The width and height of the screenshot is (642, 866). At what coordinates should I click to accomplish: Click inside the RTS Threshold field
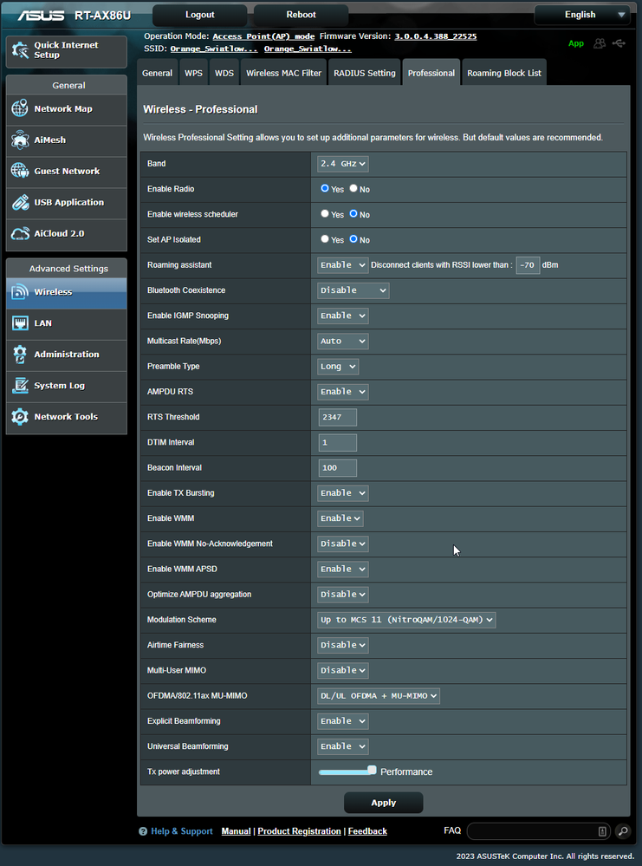[x=337, y=417]
